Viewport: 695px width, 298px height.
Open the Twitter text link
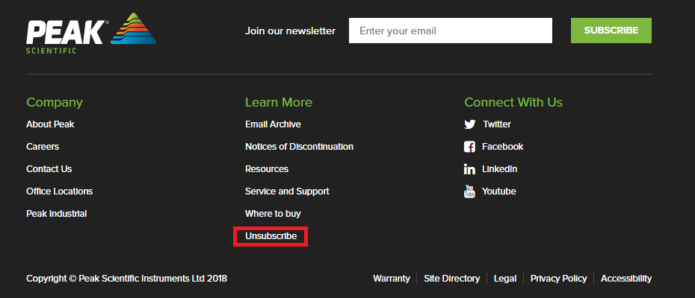pyautogui.click(x=497, y=124)
